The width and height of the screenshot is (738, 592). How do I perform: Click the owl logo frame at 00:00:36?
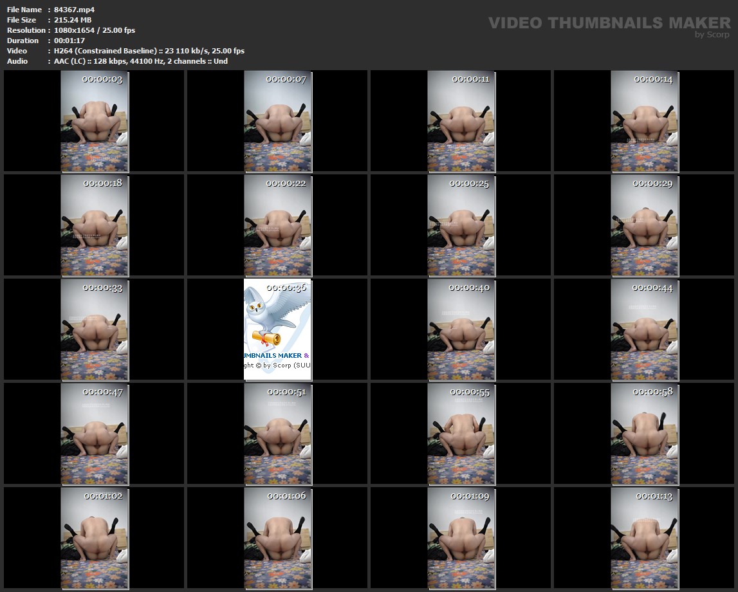278,330
